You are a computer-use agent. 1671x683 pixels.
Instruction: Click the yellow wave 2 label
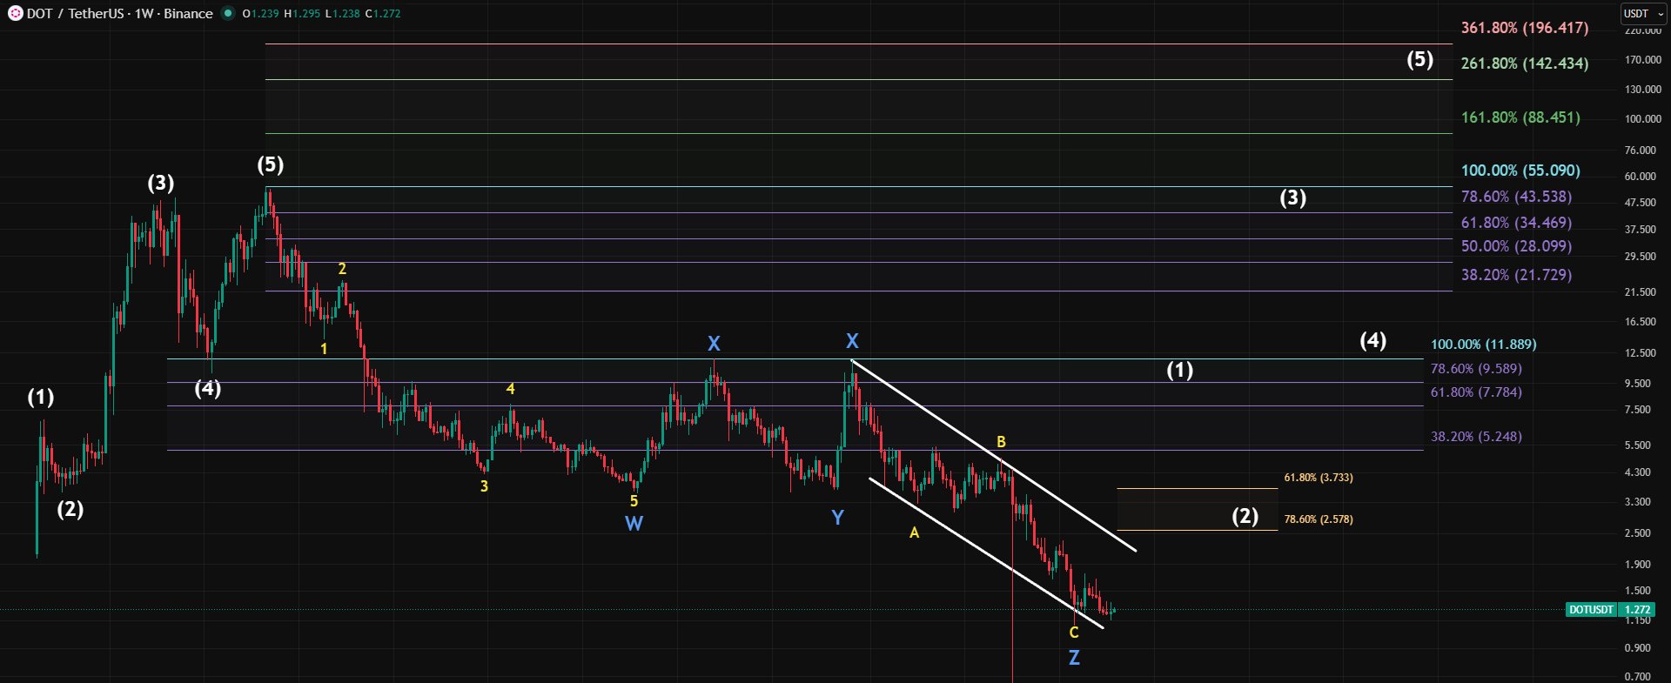342,269
